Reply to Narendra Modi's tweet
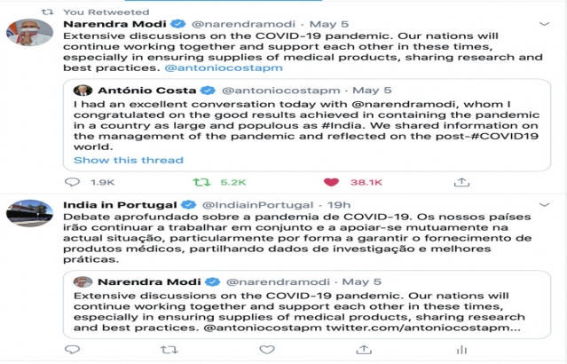 click(73, 182)
